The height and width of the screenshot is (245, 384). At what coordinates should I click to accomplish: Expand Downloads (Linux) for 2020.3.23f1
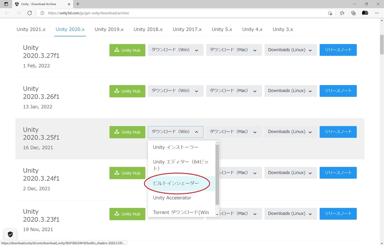tap(291, 214)
